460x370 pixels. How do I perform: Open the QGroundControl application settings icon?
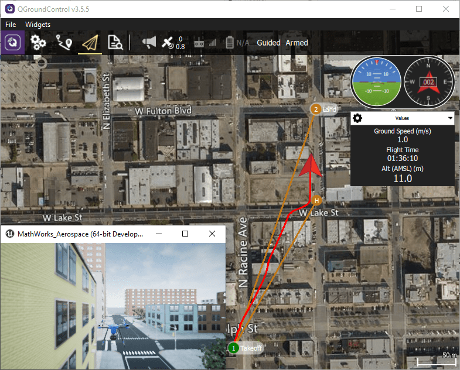tap(12, 43)
